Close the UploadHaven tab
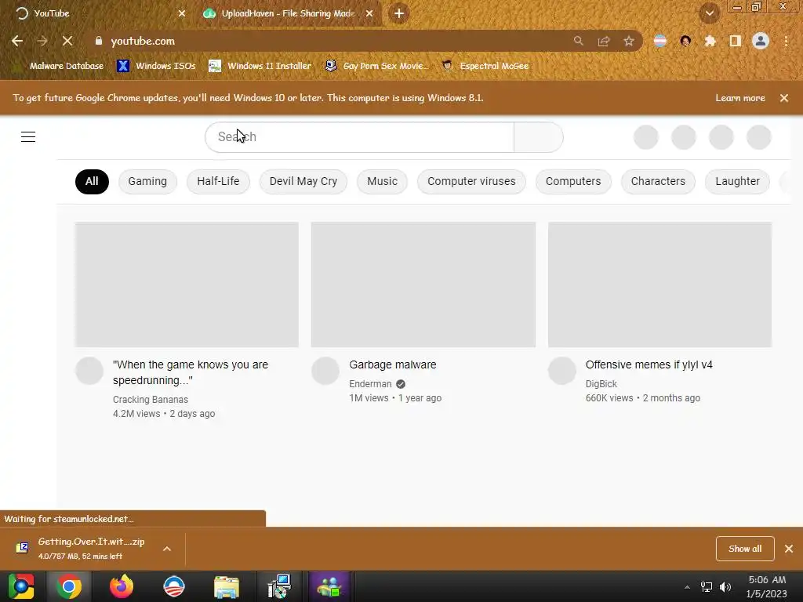The image size is (803, 602). click(369, 13)
